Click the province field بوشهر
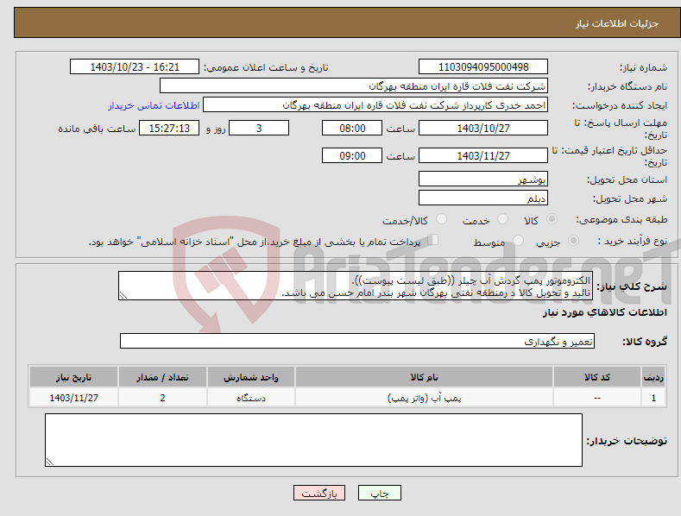Viewport: 681px width, 516px height. tap(483, 179)
